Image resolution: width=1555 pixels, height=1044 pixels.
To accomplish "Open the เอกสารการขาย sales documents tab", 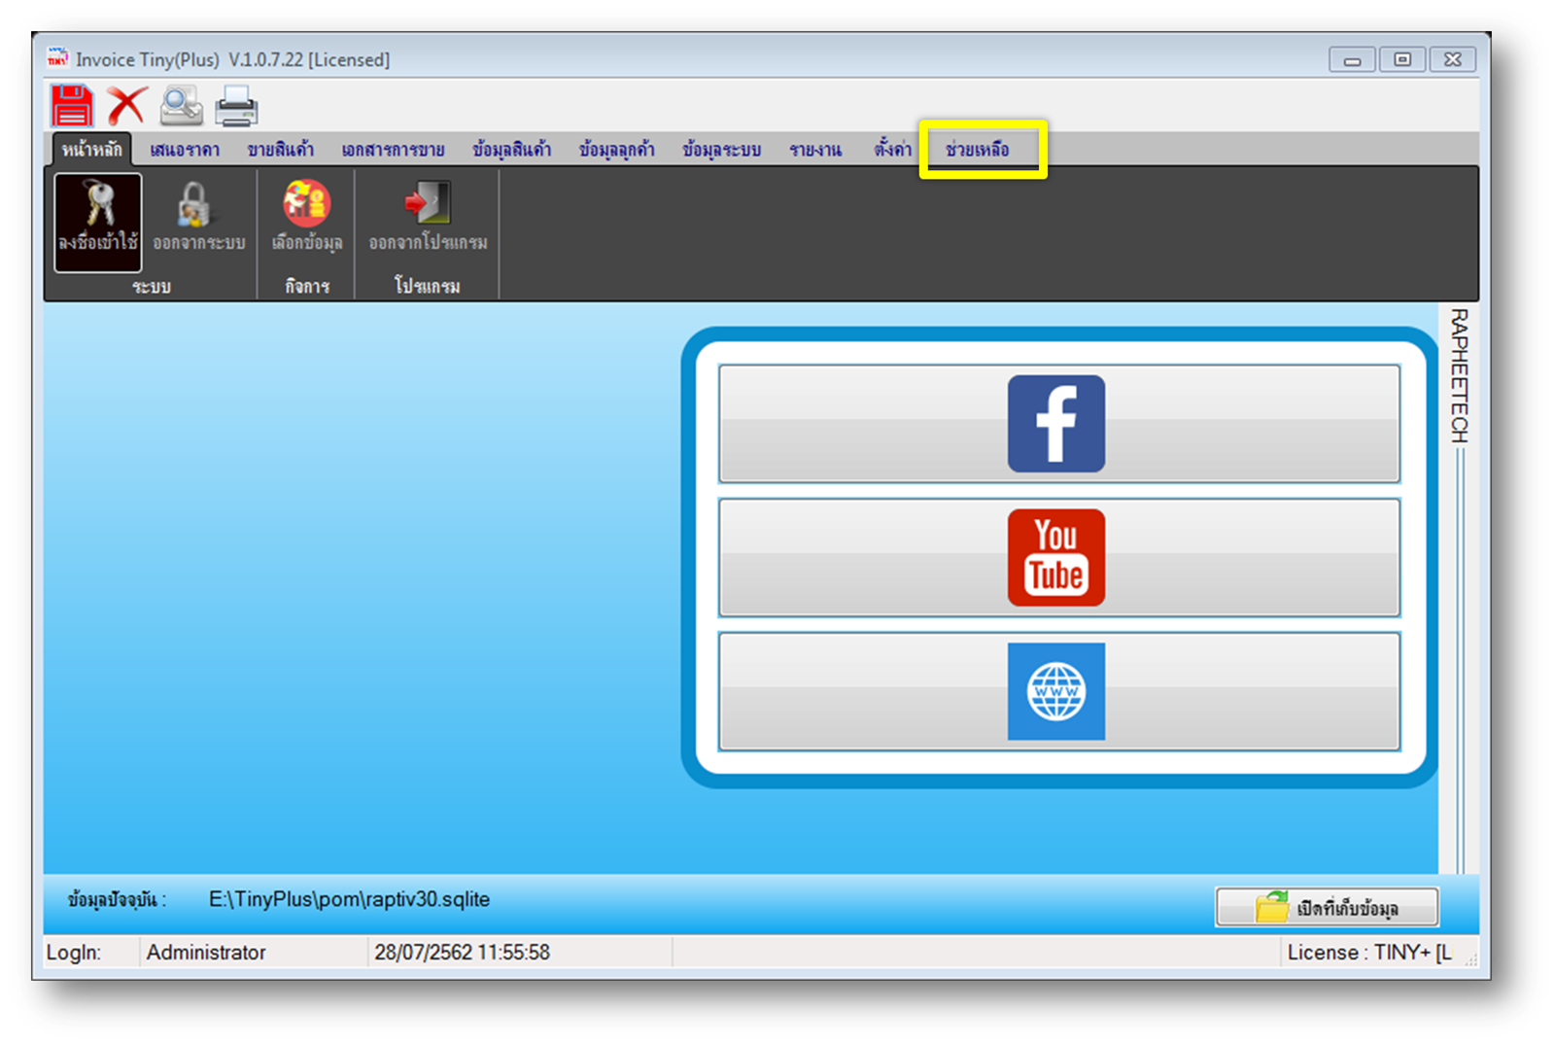I will click(393, 150).
